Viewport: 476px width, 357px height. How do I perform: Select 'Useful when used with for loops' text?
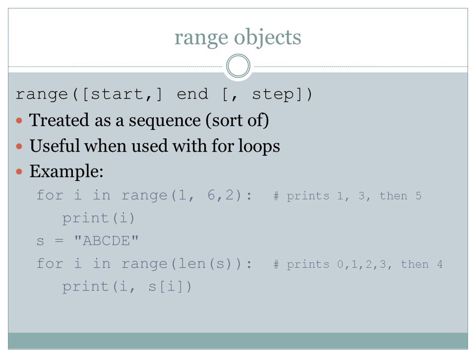155,146
